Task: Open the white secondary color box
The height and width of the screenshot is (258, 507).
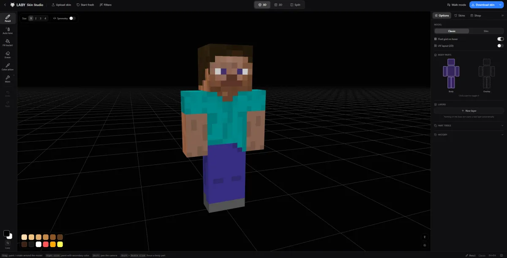Action: click(10, 236)
